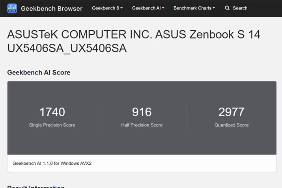This screenshot has height=188, width=282.
Task: Open the Geekbench 6 menu
Action: click(x=105, y=8)
